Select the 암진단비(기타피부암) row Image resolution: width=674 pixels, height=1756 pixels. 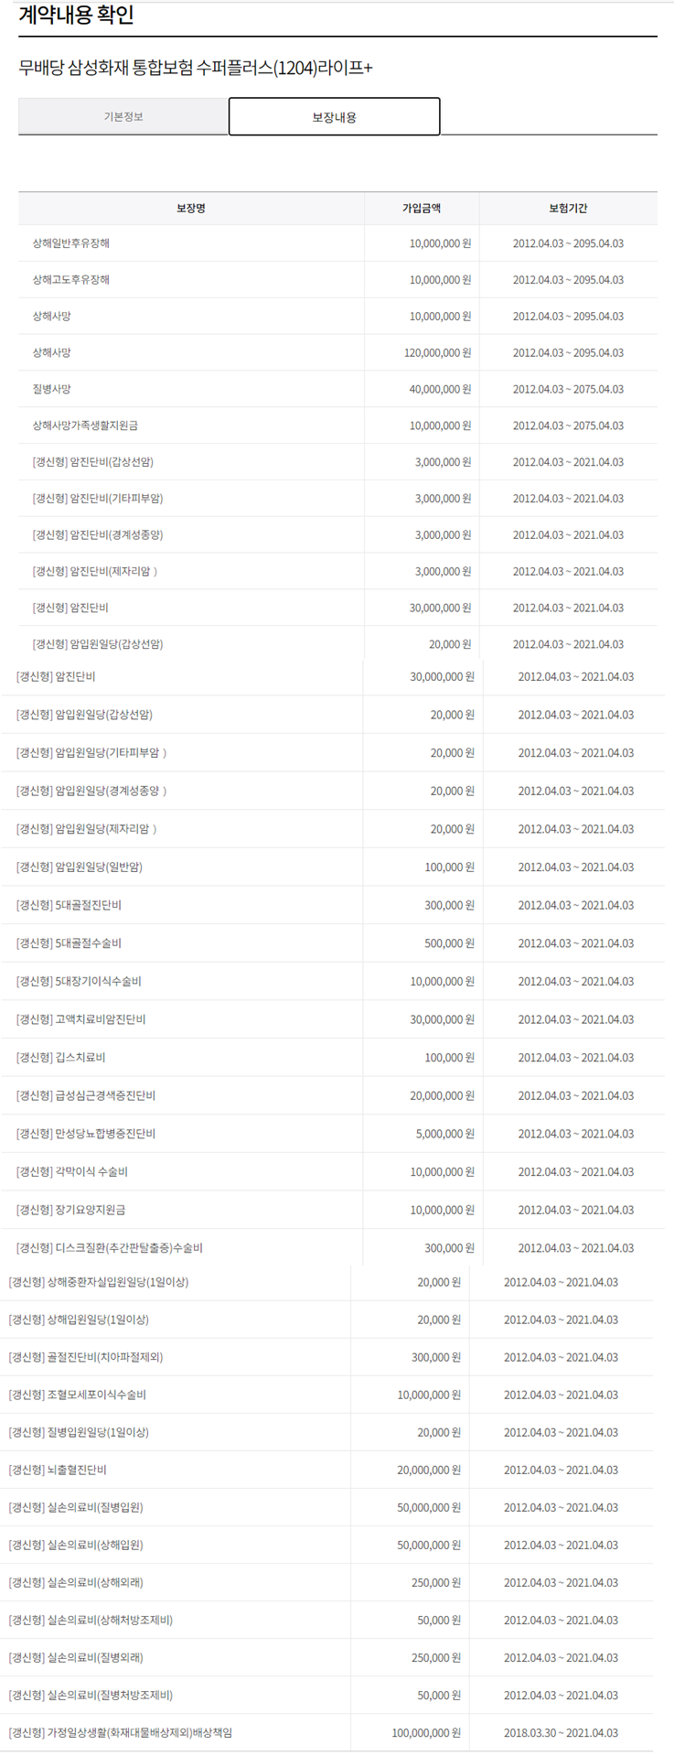point(98,499)
